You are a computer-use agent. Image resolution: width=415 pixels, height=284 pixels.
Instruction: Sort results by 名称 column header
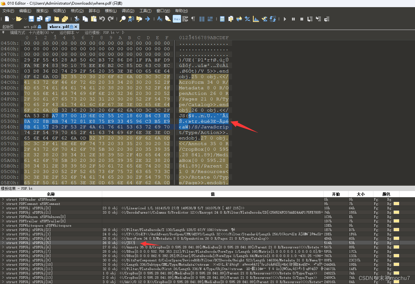51,194
